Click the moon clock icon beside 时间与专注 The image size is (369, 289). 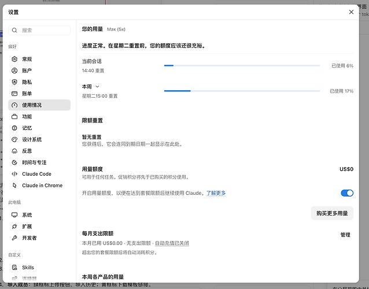click(x=14, y=162)
